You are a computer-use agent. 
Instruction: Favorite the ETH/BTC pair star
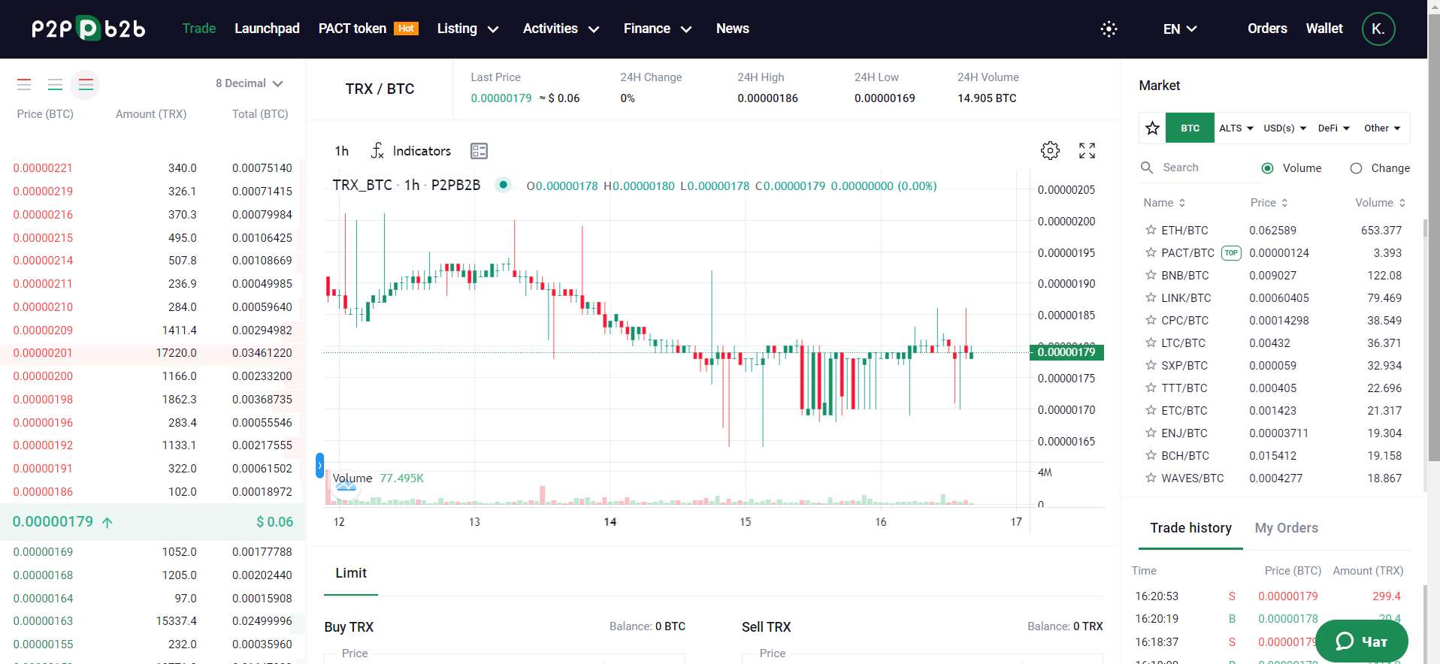click(1151, 230)
